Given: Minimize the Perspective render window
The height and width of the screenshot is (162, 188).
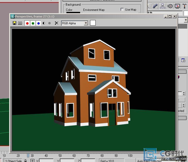Looking at the screenshot, I should point(166,16).
